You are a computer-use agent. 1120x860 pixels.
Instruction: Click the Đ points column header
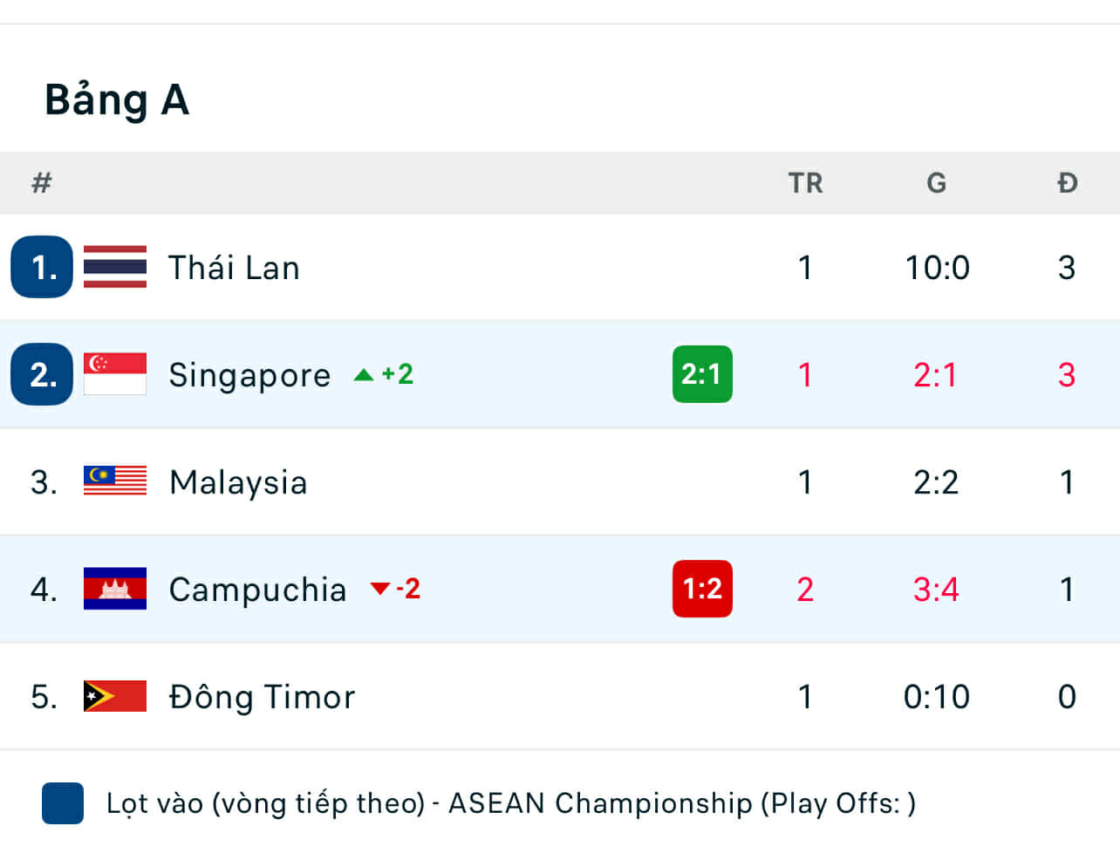coord(1067,183)
